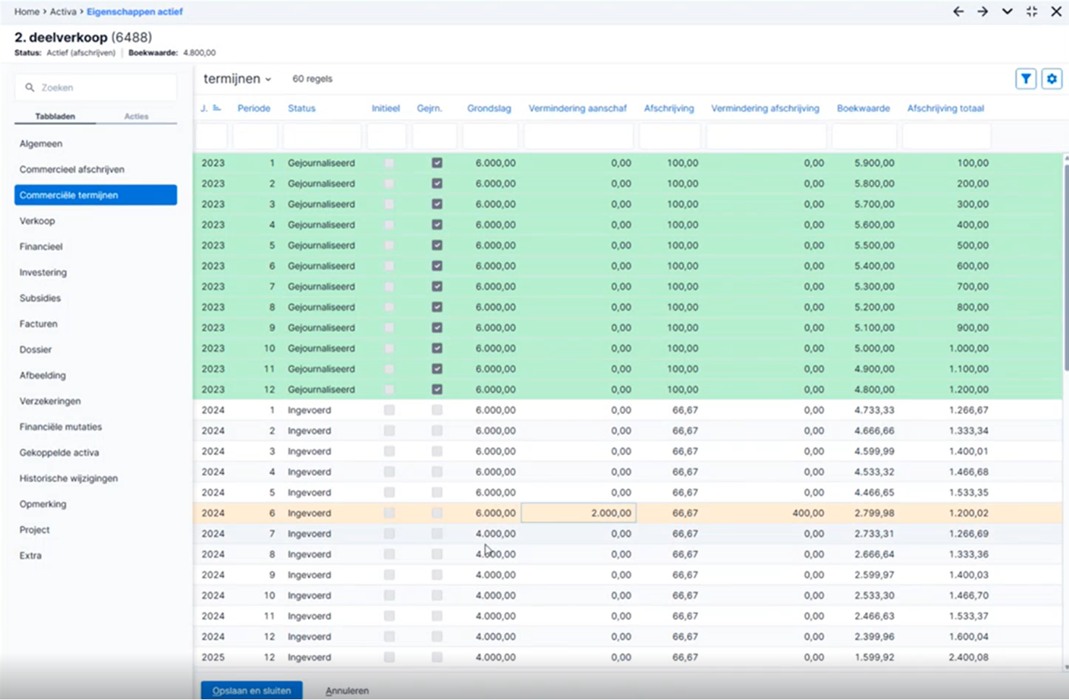Click Opslaan en sluiten button

point(252,691)
